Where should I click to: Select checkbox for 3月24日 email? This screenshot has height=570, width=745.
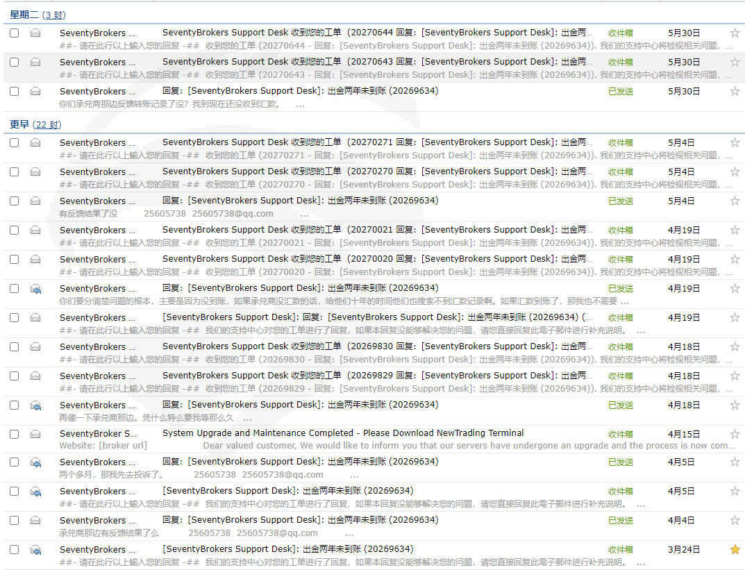click(15, 550)
